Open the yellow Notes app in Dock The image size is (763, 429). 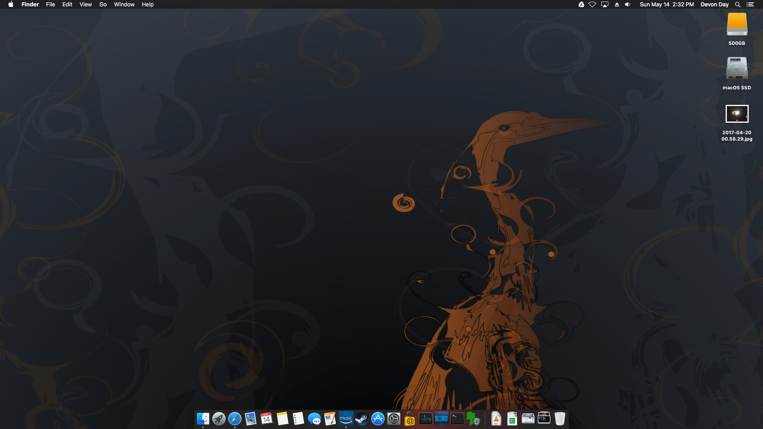click(283, 419)
